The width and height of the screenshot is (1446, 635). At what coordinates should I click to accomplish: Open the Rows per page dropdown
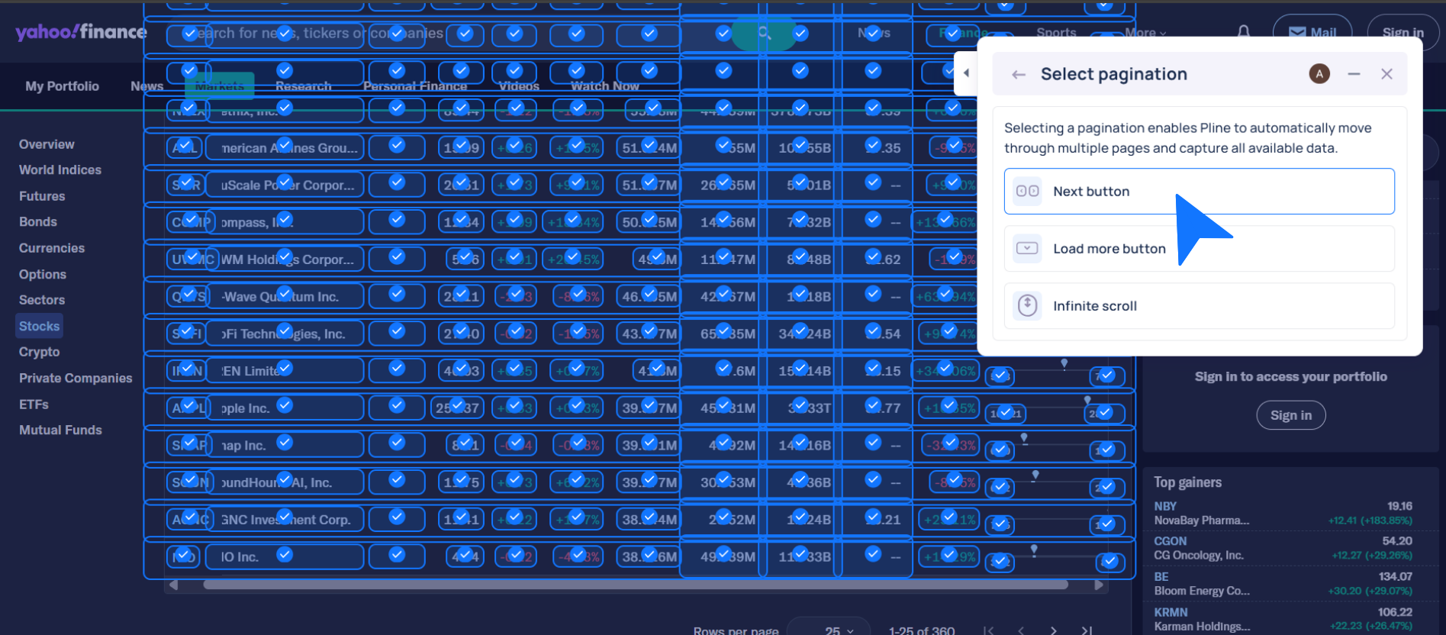coord(839,630)
